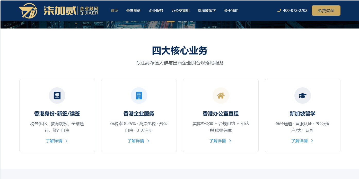The height and width of the screenshot is (179, 359).
Task: Click the Qijiaer company logo
Action: tap(58, 11)
